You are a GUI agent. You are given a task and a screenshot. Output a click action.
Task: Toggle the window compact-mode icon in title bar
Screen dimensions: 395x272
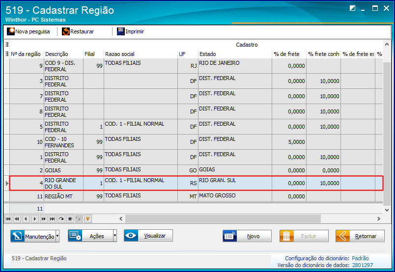352,8
